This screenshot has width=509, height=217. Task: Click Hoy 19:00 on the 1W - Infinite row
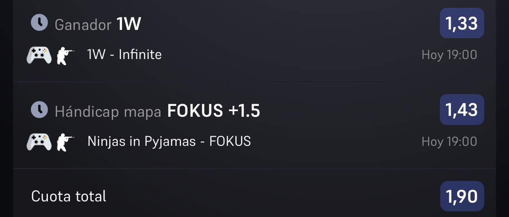tap(449, 55)
